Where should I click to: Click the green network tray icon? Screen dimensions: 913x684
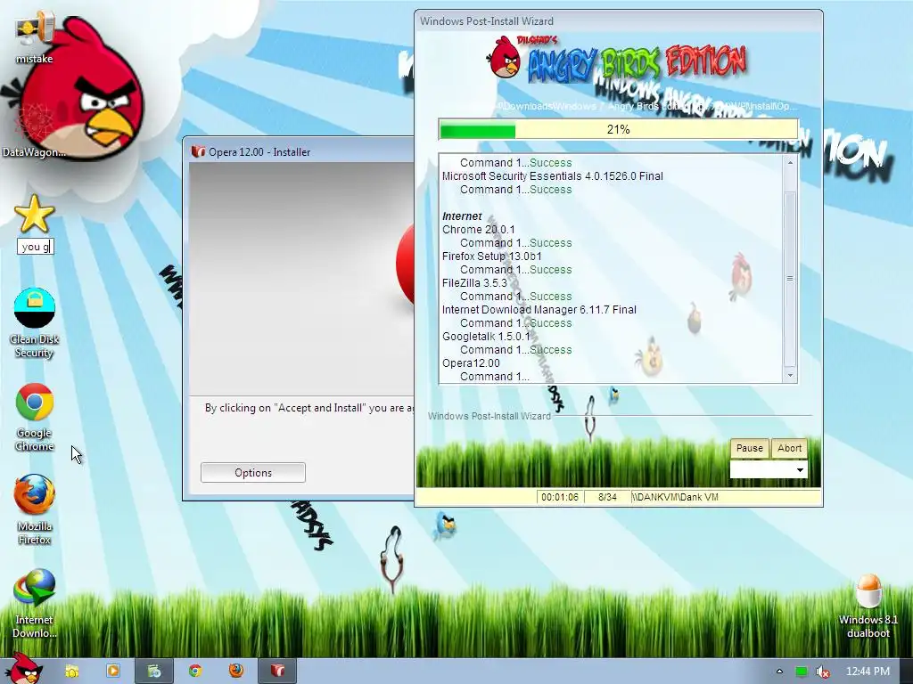(802, 672)
